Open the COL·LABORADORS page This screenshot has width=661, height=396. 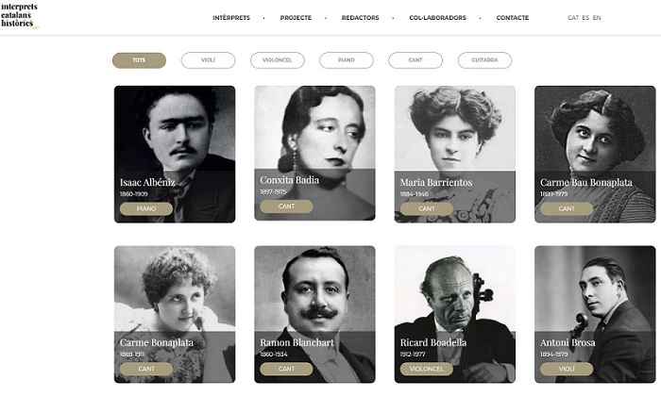point(437,18)
